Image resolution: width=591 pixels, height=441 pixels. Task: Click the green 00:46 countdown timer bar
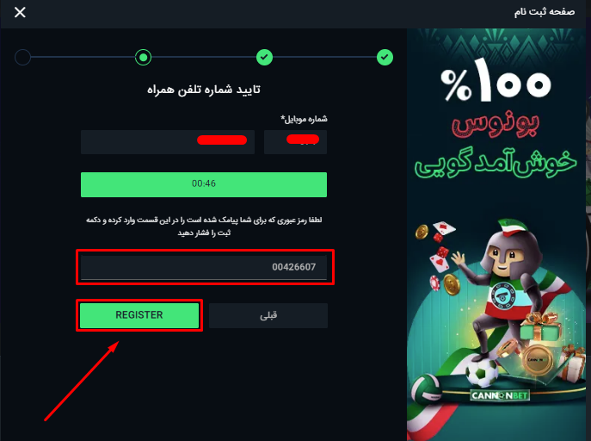tap(204, 184)
